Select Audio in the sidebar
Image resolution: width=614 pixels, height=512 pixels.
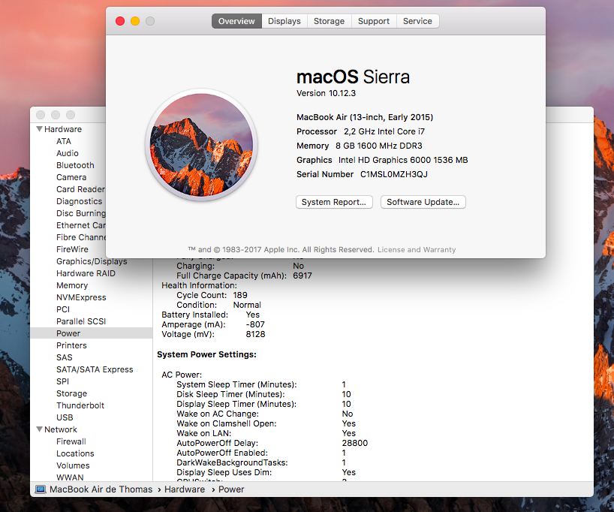(68, 153)
